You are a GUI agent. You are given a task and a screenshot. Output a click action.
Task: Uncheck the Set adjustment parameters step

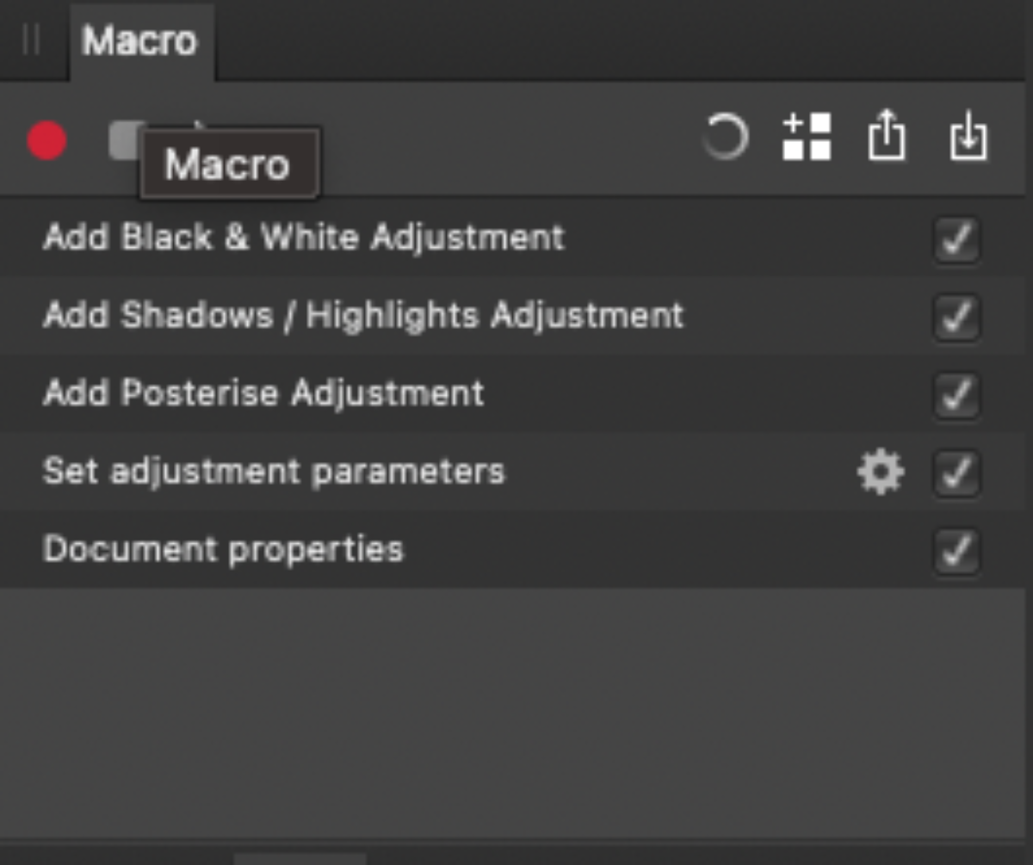tap(956, 471)
